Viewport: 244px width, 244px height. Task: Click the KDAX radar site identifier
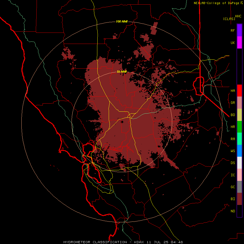139,242
